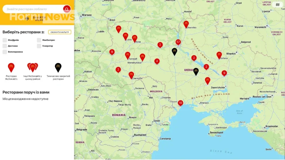Enable the МакЕкспрес filter checkbox
This screenshot has height=160, width=285.
tap(39, 40)
